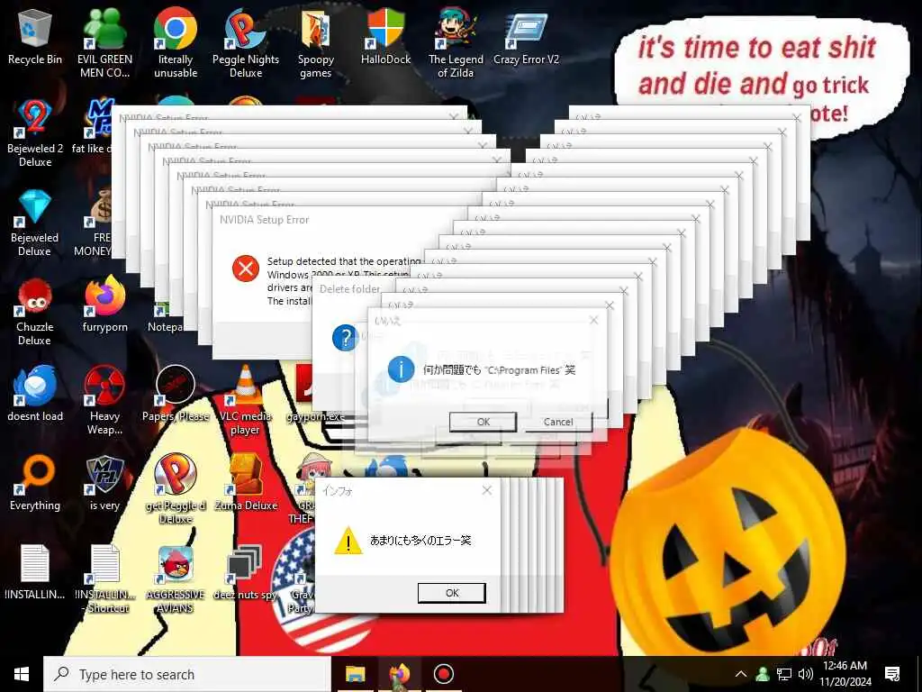Open File Explorer from the taskbar
The image size is (922, 692).
[x=355, y=674]
